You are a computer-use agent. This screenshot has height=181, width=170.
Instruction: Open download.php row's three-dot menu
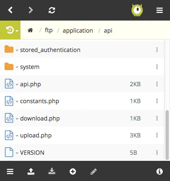(x=157, y=118)
